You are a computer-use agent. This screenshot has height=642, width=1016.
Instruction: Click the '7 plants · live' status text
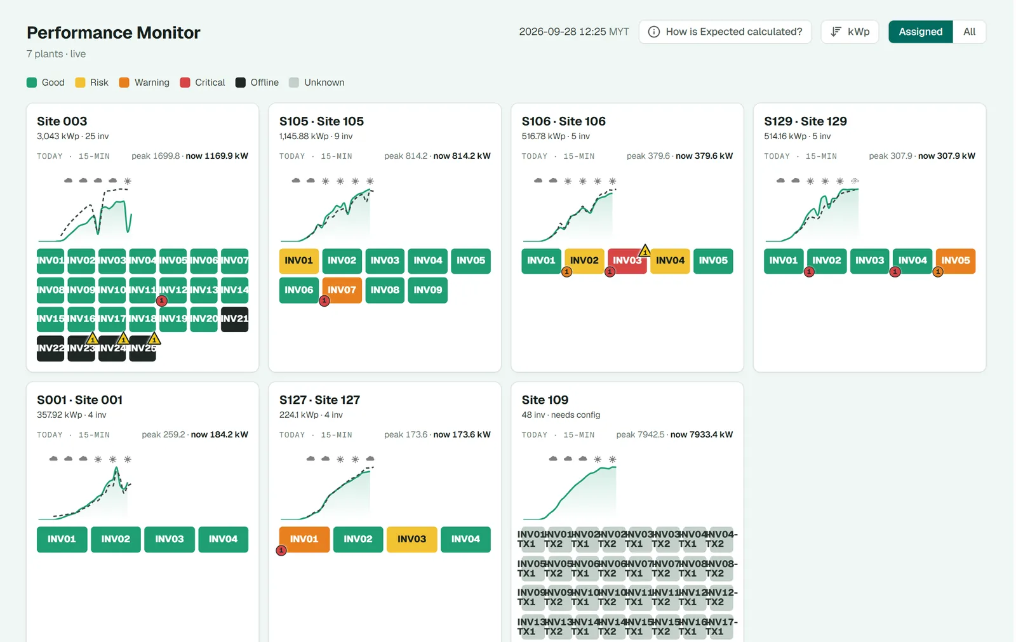coord(56,54)
